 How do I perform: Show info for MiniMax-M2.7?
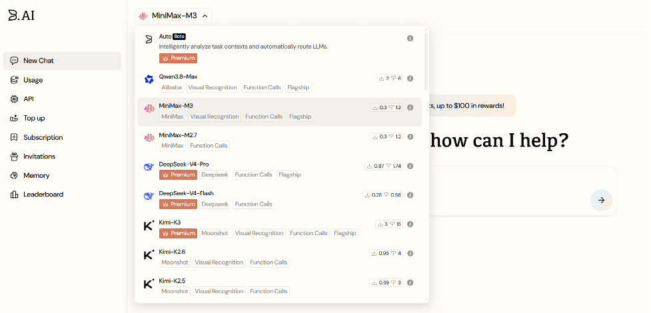click(410, 137)
